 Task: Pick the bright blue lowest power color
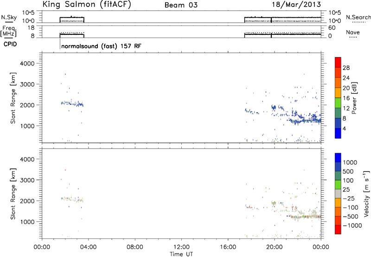(x=338, y=133)
